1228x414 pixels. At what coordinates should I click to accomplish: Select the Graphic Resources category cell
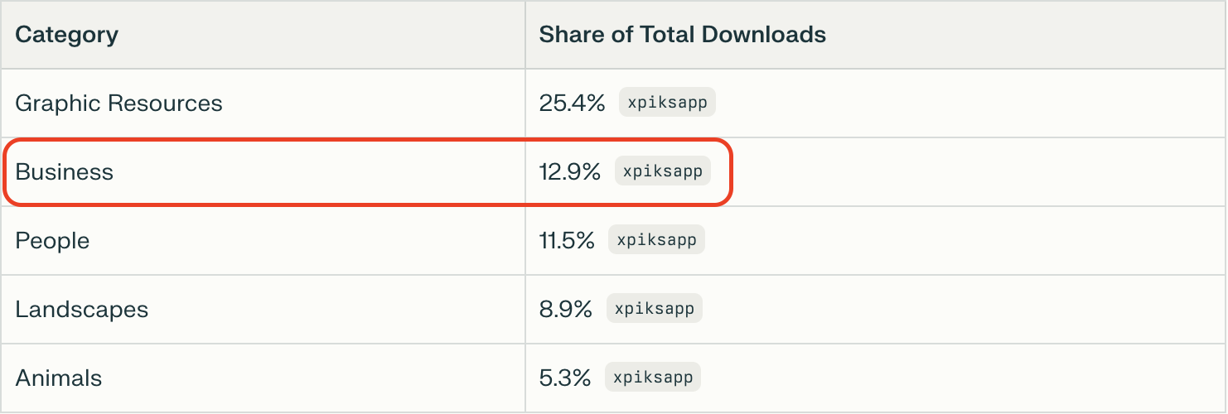118,103
